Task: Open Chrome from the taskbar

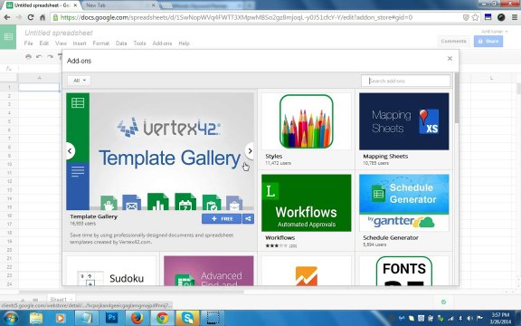Action: pyautogui.click(x=162, y=319)
